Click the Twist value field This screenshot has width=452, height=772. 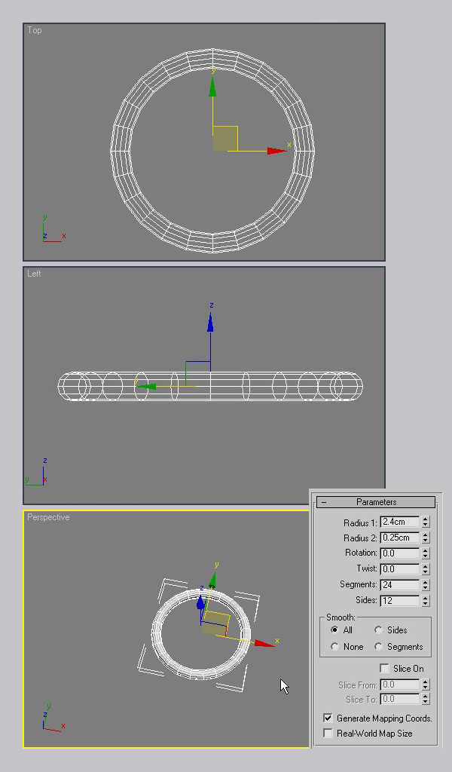[399, 569]
